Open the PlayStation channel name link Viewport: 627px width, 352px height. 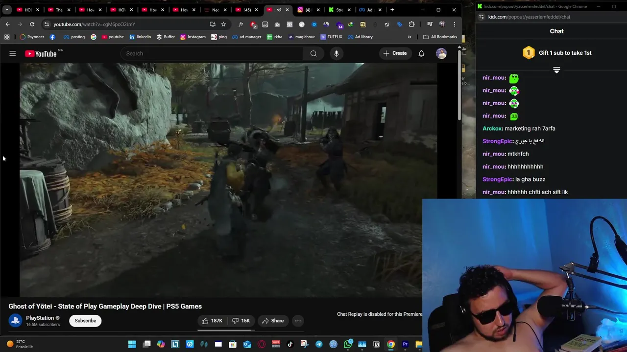tap(40, 318)
